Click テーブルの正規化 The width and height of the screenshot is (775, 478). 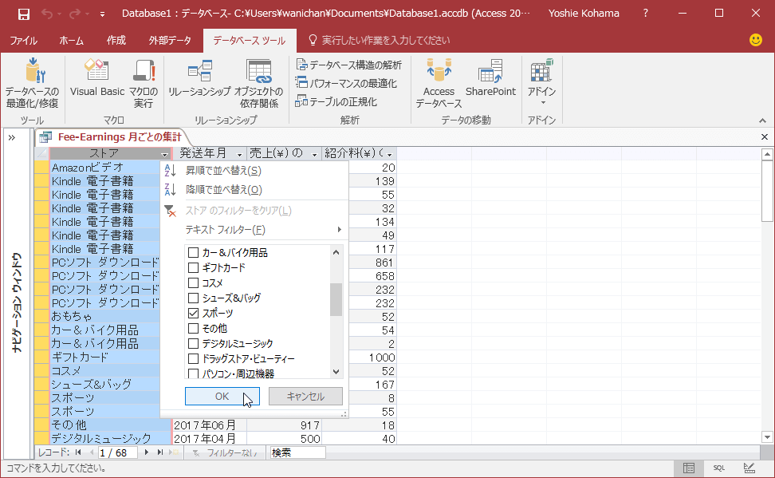point(336,101)
